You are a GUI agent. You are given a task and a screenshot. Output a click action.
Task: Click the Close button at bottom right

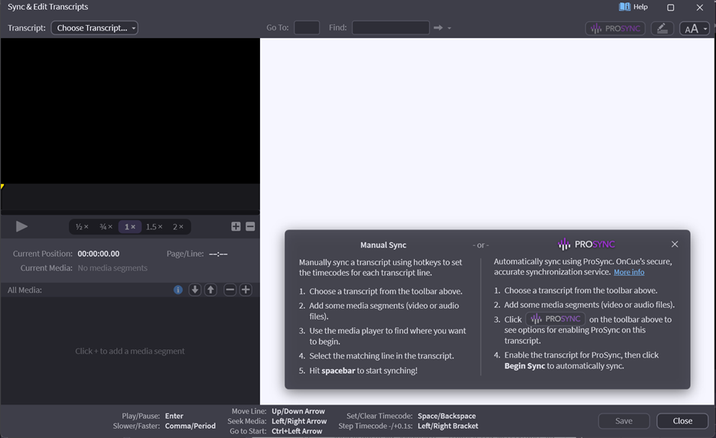click(682, 420)
